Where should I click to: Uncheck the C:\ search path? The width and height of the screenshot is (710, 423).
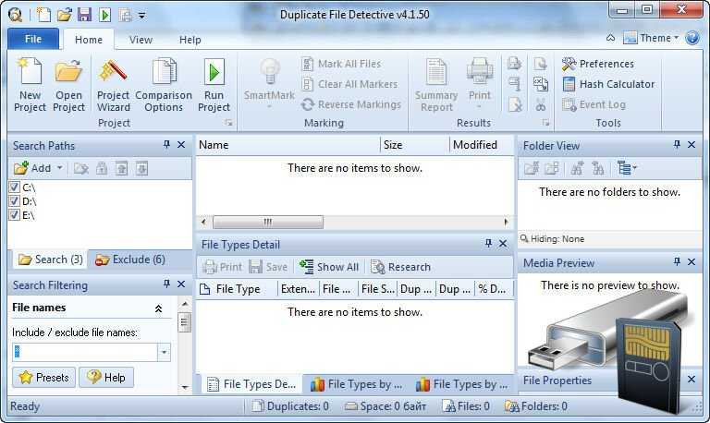pos(14,187)
